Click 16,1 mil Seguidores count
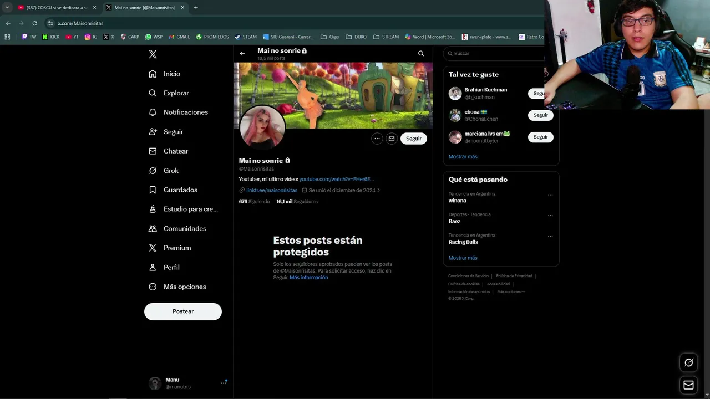Screen dimensions: 710x399 tap(297, 202)
